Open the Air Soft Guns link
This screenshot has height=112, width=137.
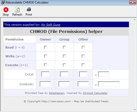pyautogui.click(x=51, y=25)
